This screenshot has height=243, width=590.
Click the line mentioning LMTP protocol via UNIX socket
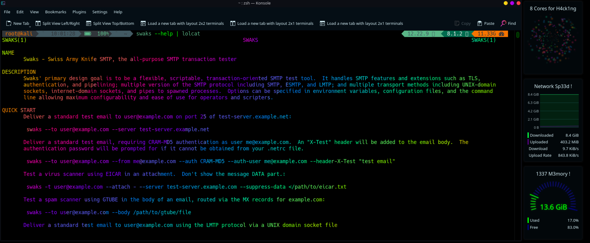180,225
